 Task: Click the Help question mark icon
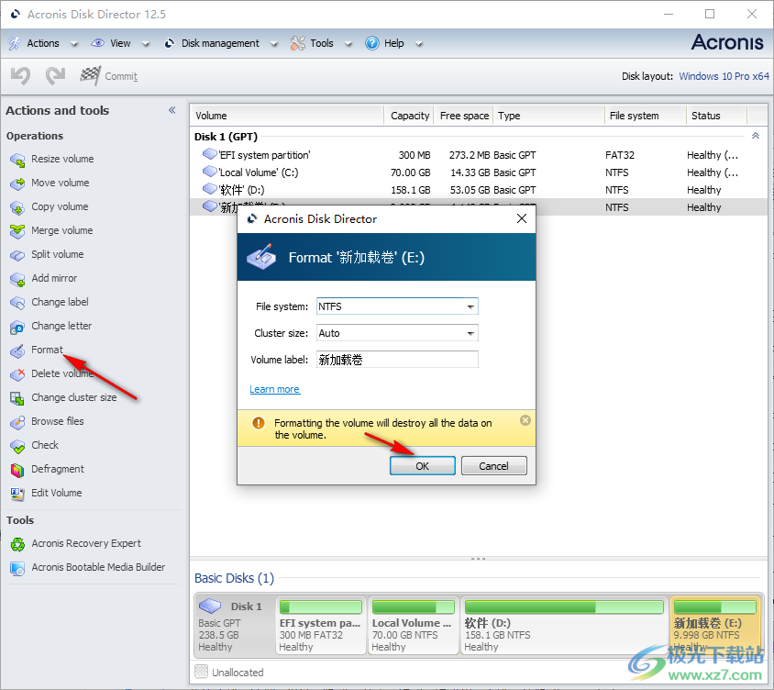point(372,43)
